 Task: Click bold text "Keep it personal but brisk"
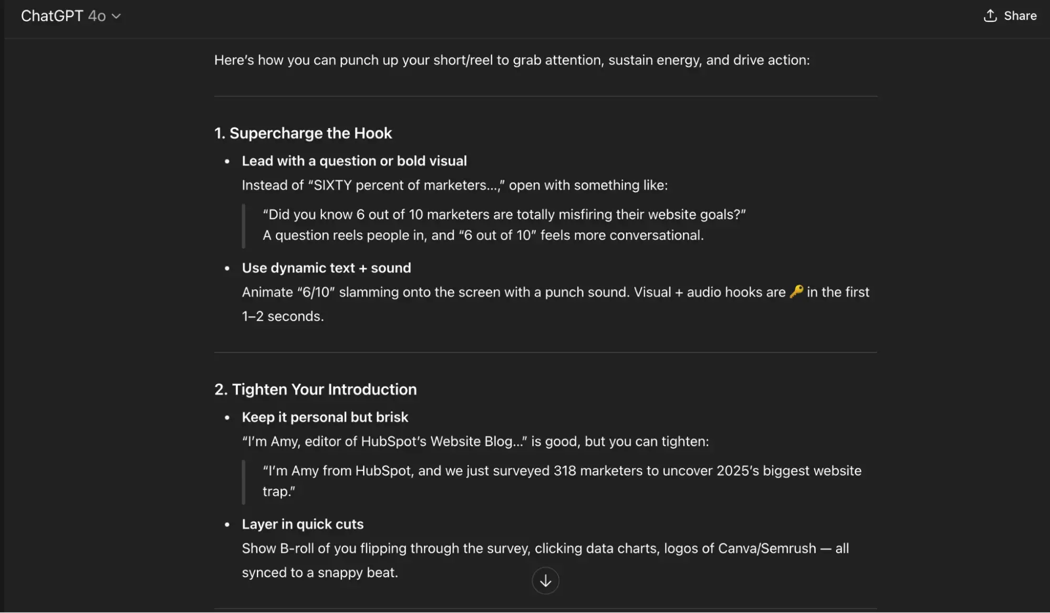[x=325, y=417]
